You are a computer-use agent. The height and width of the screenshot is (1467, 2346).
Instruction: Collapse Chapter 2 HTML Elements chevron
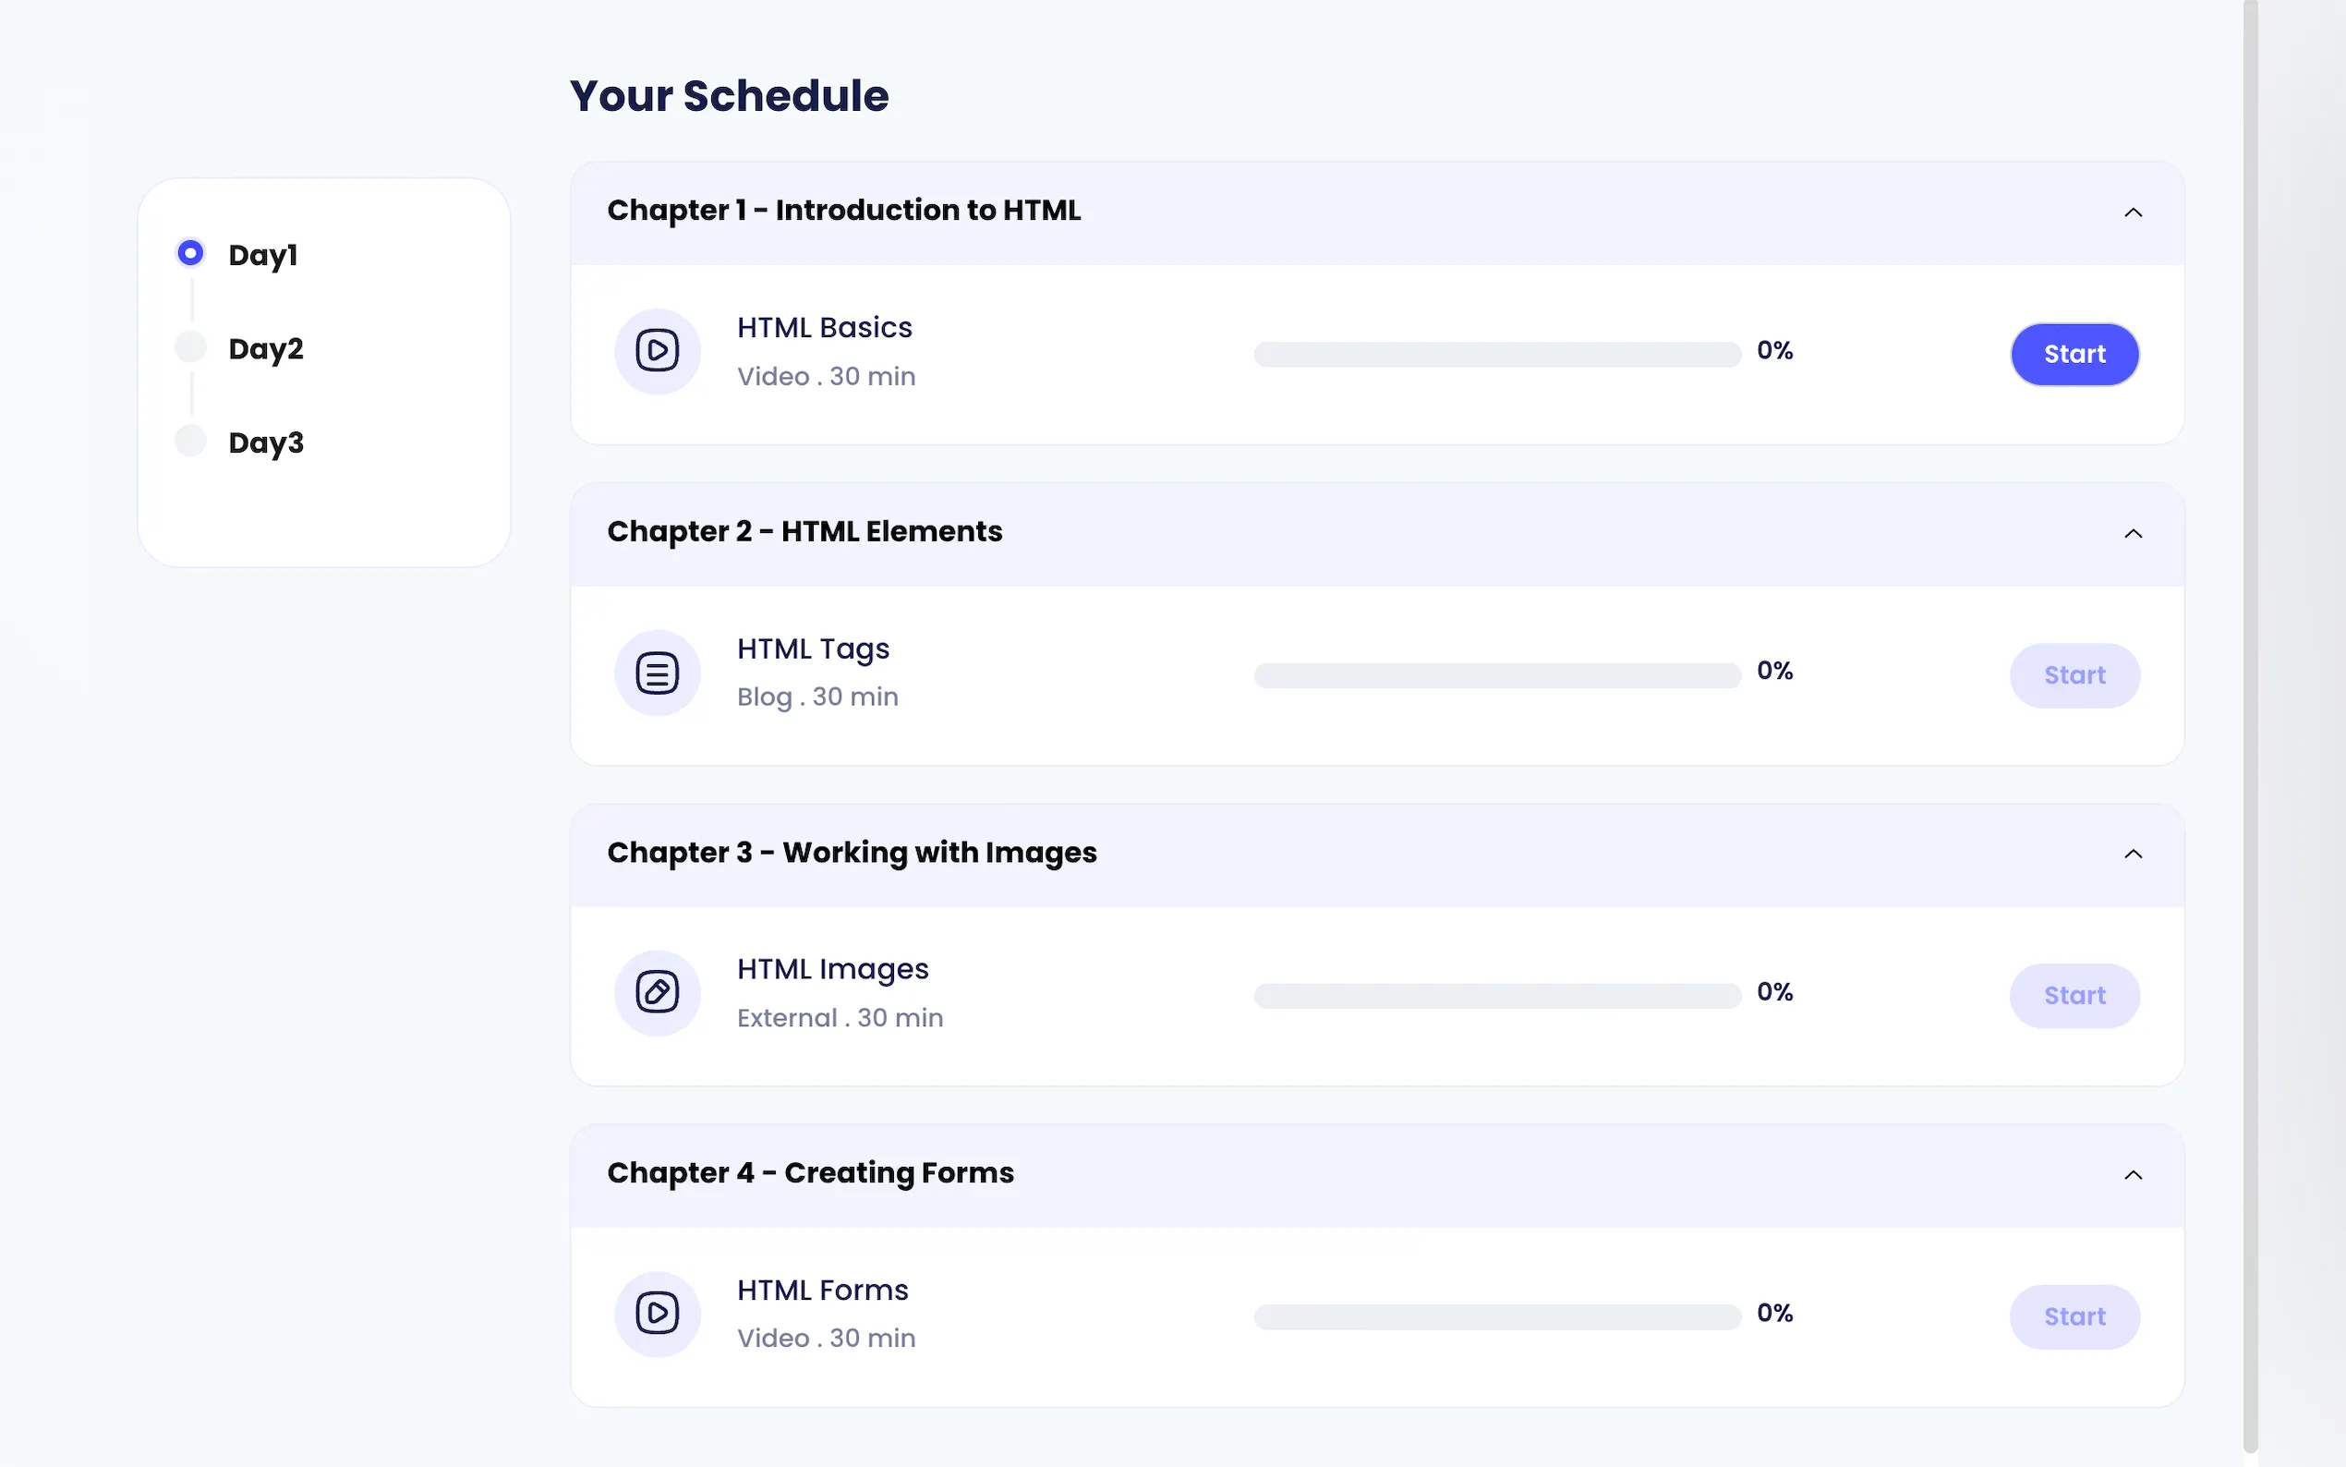coord(2133,534)
